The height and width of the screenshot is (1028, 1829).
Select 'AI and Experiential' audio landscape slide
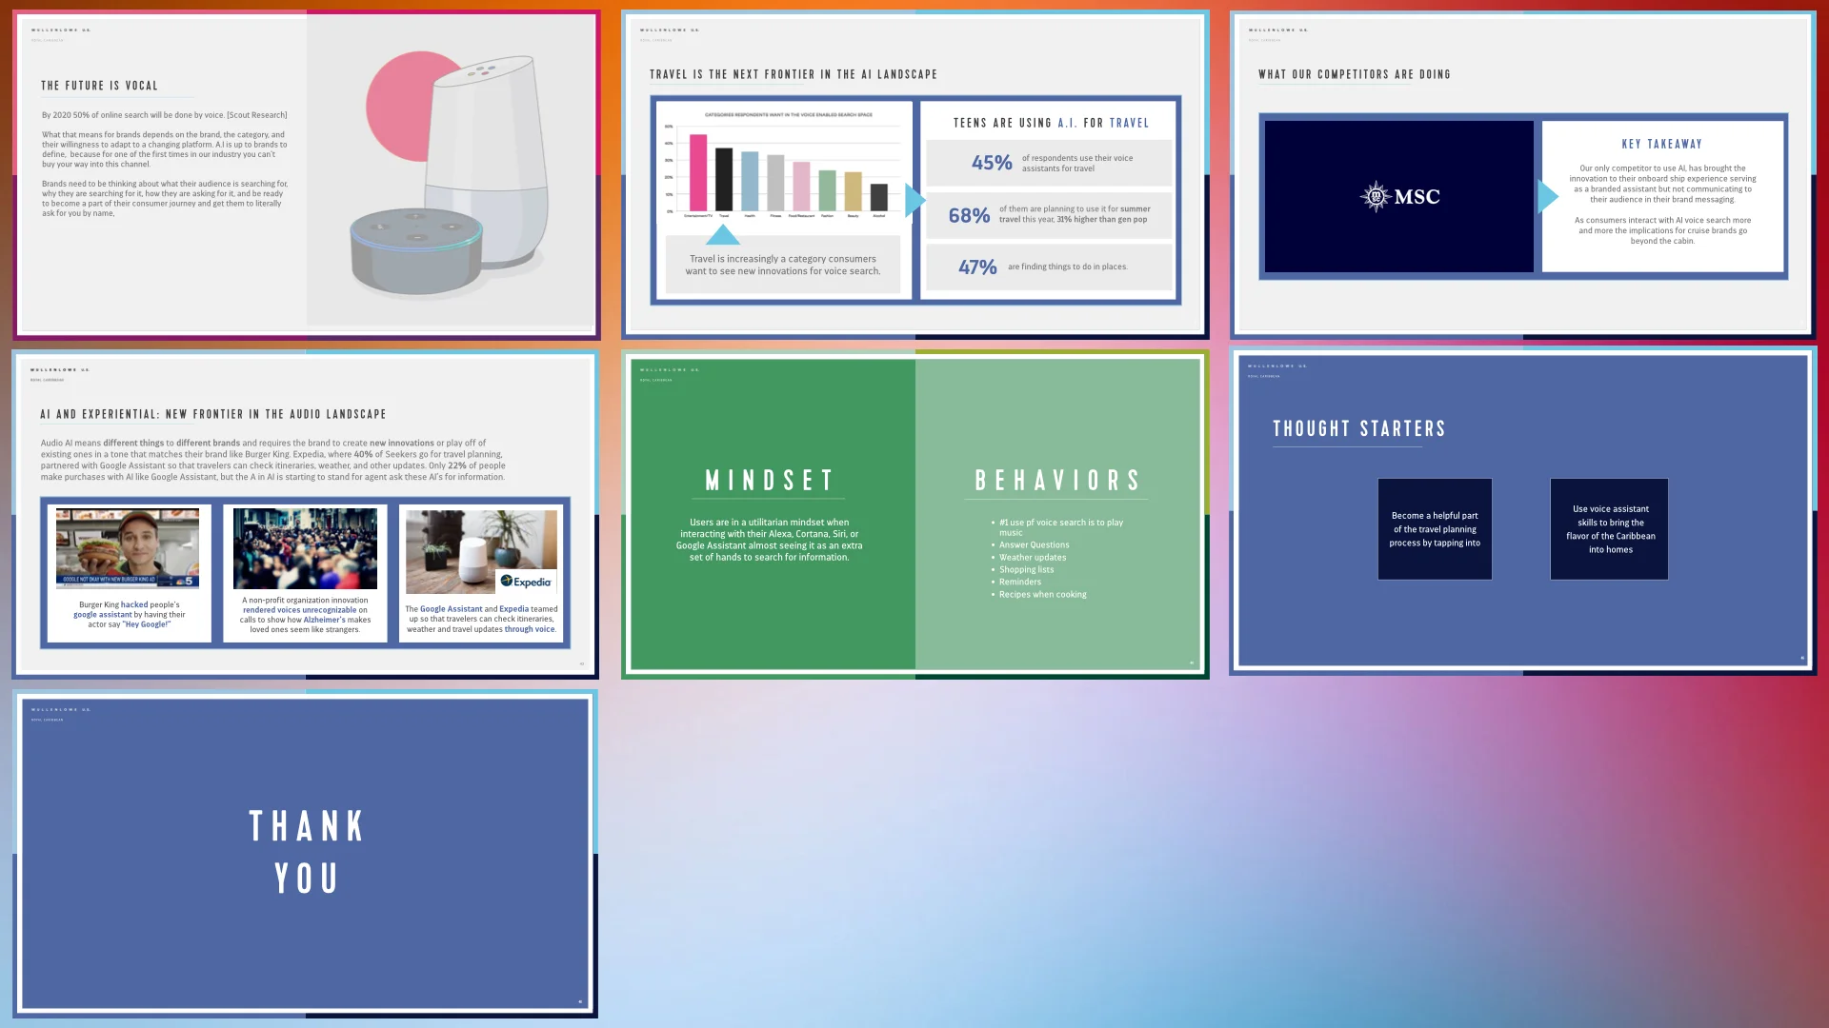306,514
